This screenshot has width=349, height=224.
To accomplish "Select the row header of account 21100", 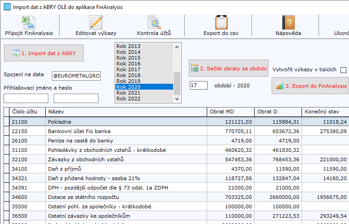I will (6, 122).
